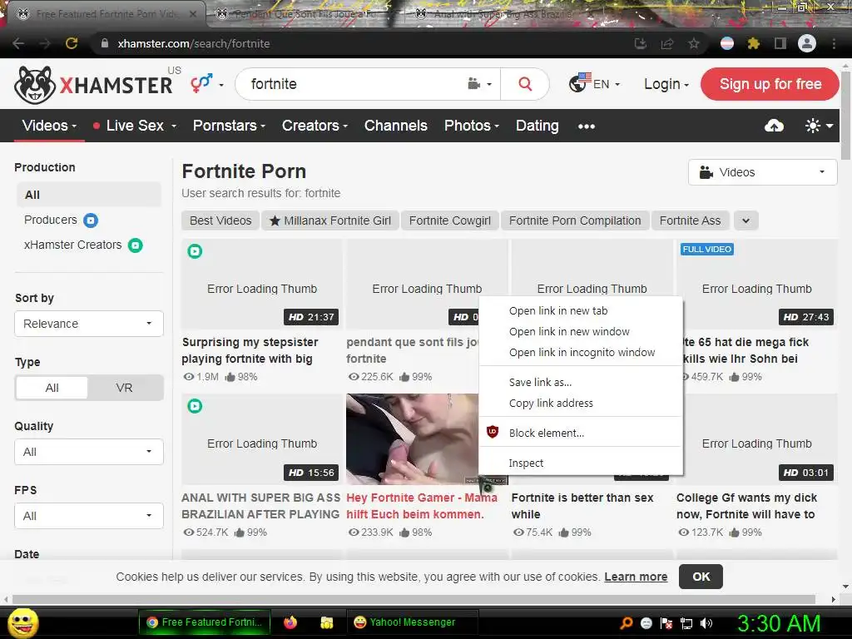The height and width of the screenshot is (639, 852).
Task: Click the Creators nav menu
Action: 314,126
